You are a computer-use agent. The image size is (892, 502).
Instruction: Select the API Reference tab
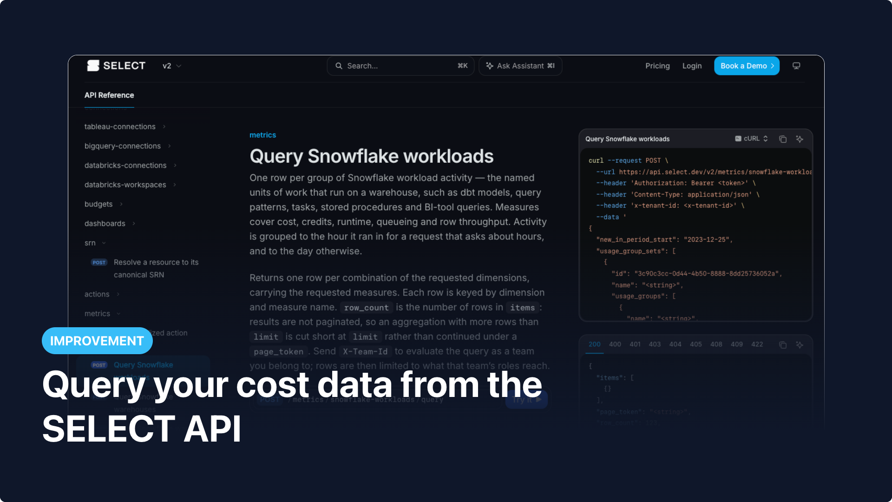tap(109, 95)
